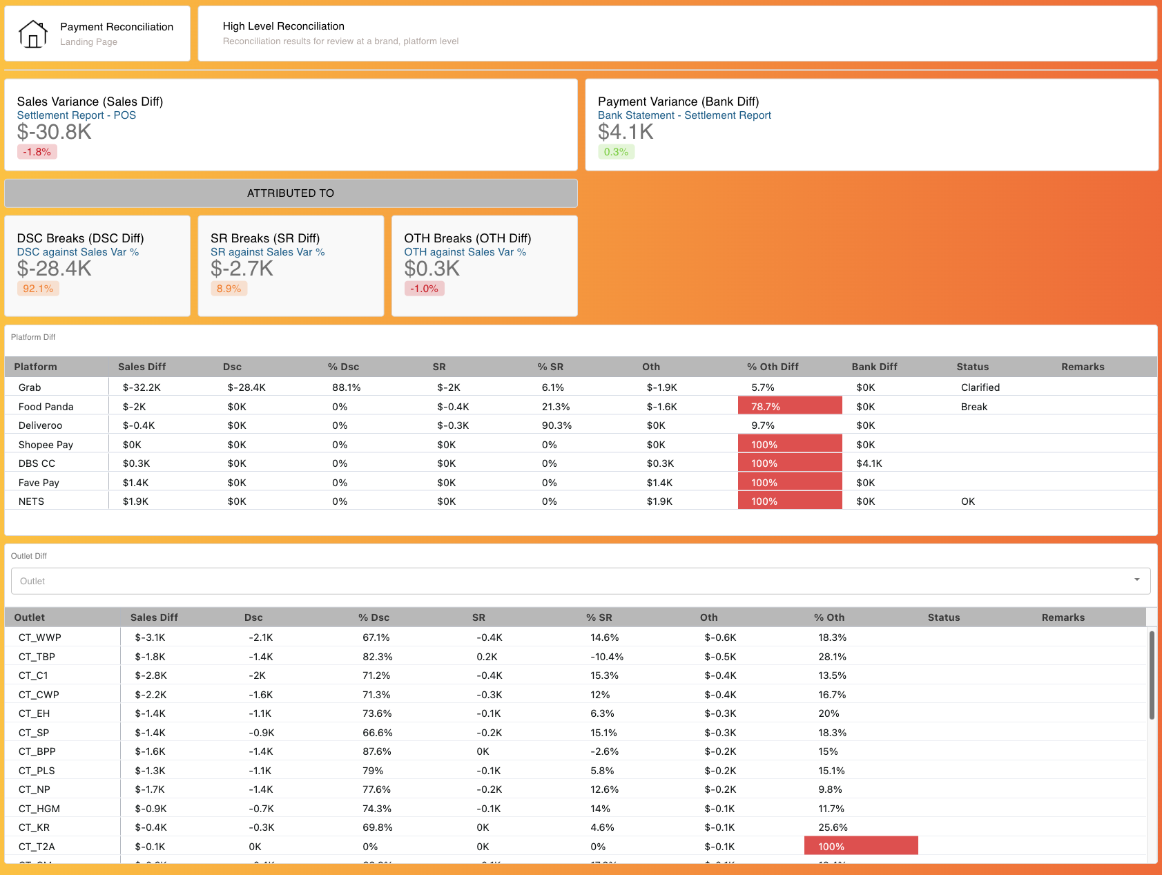Click CT_TBP's -10.4% SR value
Viewport: 1162px width, 875px height.
(x=607, y=657)
